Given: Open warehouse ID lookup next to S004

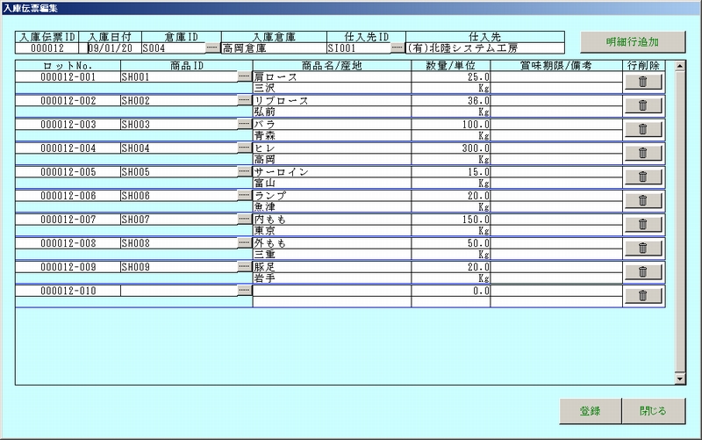Looking at the screenshot, I should pos(211,47).
